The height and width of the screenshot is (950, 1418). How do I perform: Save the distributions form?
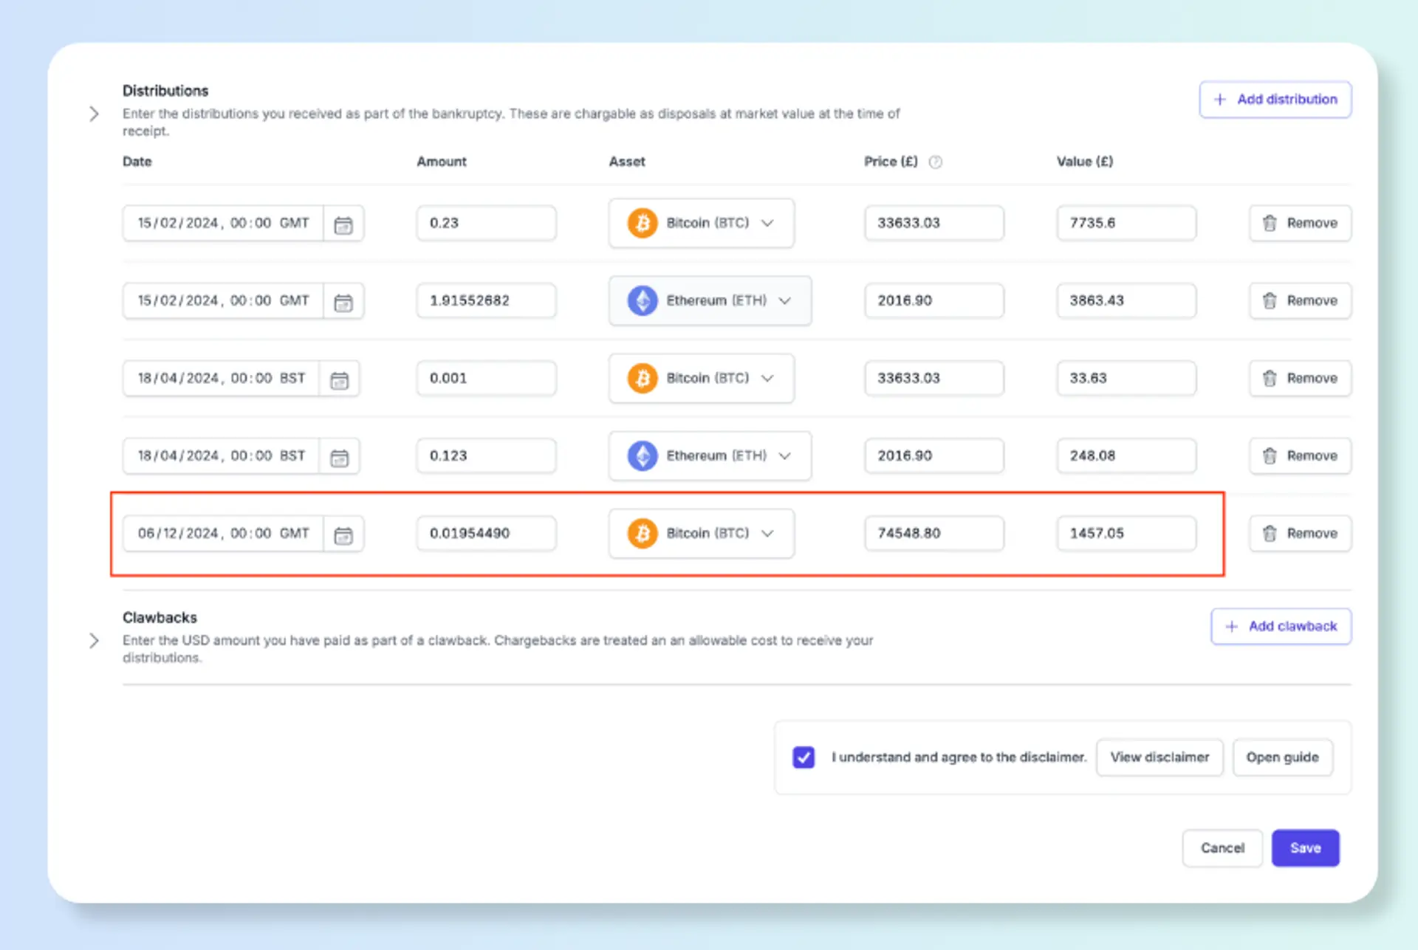pos(1305,847)
